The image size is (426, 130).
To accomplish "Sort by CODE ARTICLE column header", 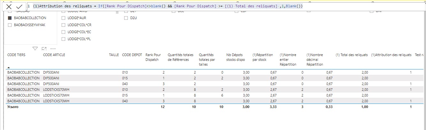I will point(54,55).
